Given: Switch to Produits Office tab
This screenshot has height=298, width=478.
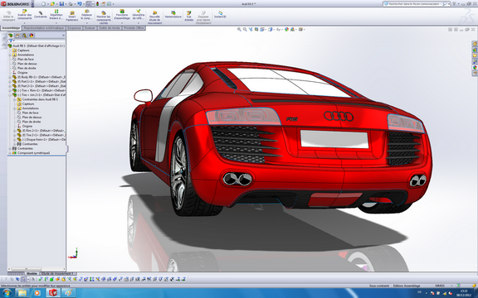Looking at the screenshot, I should click(134, 28).
